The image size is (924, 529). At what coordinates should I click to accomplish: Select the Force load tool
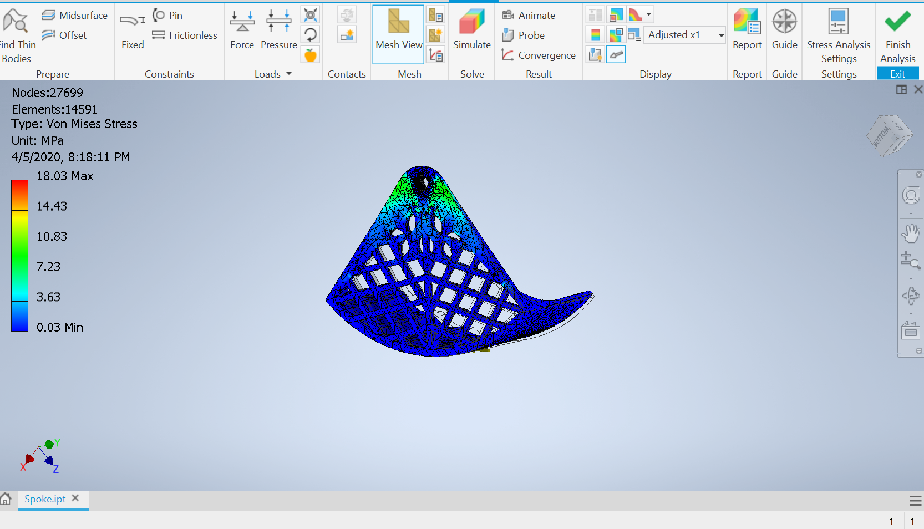pos(242,29)
